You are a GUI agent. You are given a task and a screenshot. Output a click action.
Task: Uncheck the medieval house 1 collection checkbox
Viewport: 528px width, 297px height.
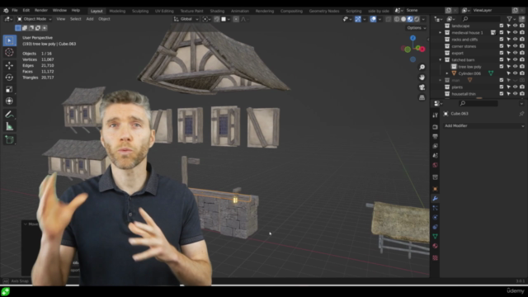502,32
